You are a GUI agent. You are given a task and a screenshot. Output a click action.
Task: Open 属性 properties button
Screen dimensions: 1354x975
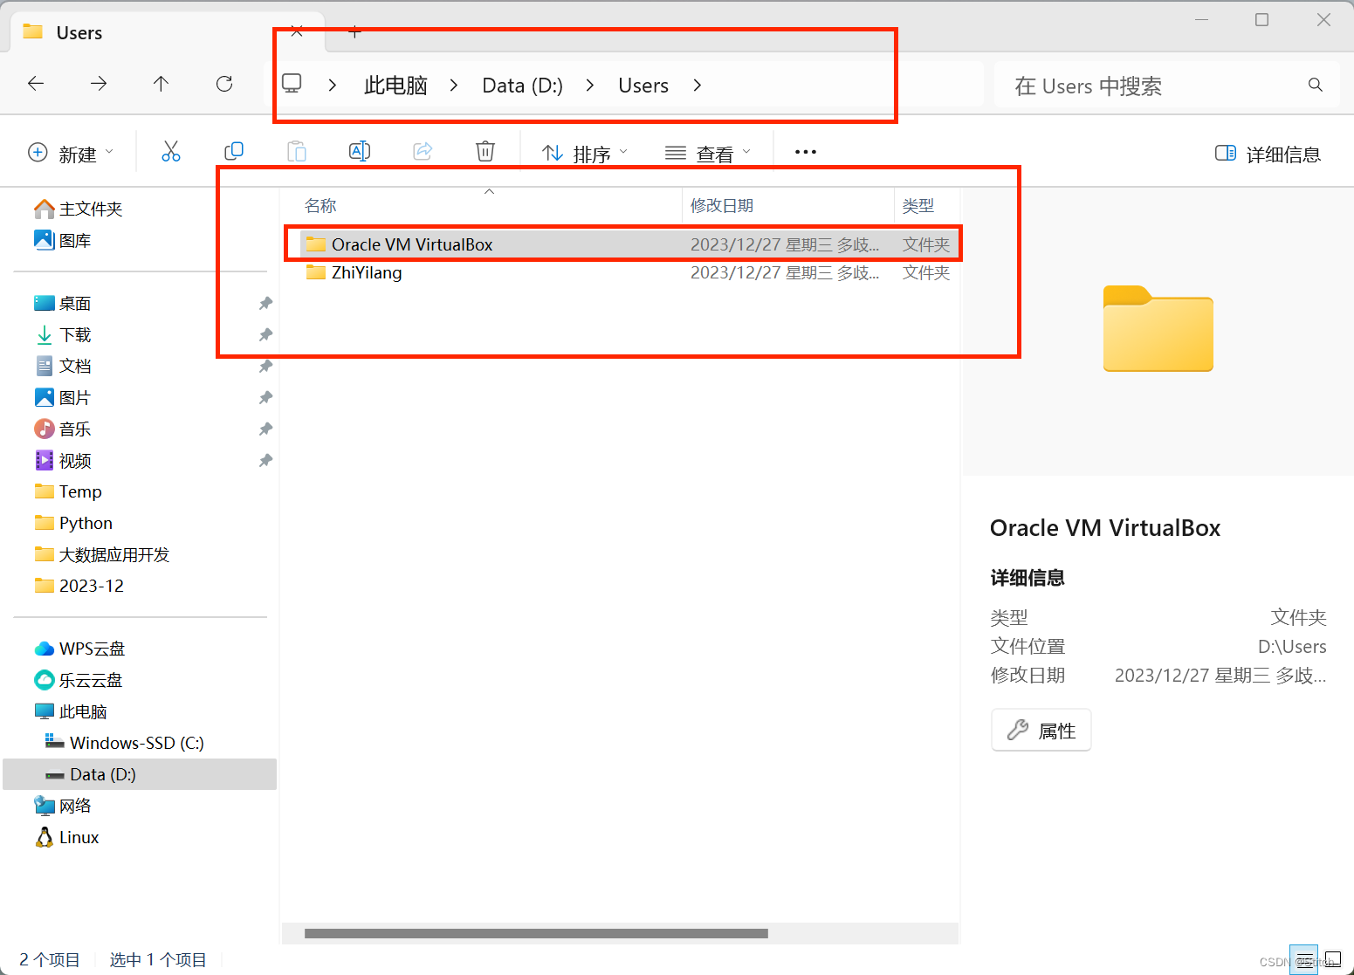click(x=1041, y=730)
